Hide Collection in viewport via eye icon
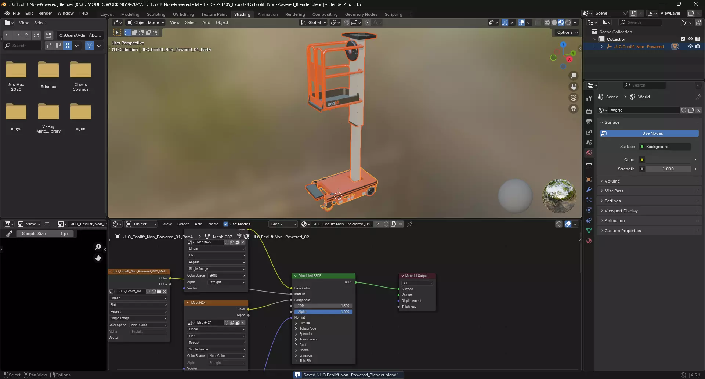705x379 pixels. (x=690, y=39)
